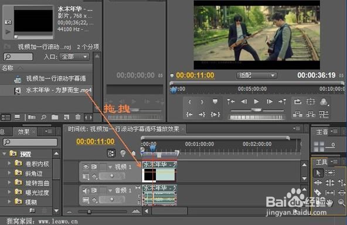Select the 主音 panel tab
This screenshot has height=225, width=347.
[x=322, y=132]
